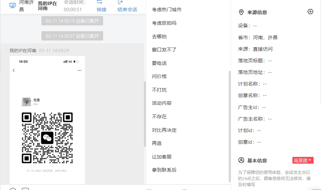The width and height of the screenshot is (321, 190).
Task: Pick the 要电话 quick reply
Action: [159, 63]
